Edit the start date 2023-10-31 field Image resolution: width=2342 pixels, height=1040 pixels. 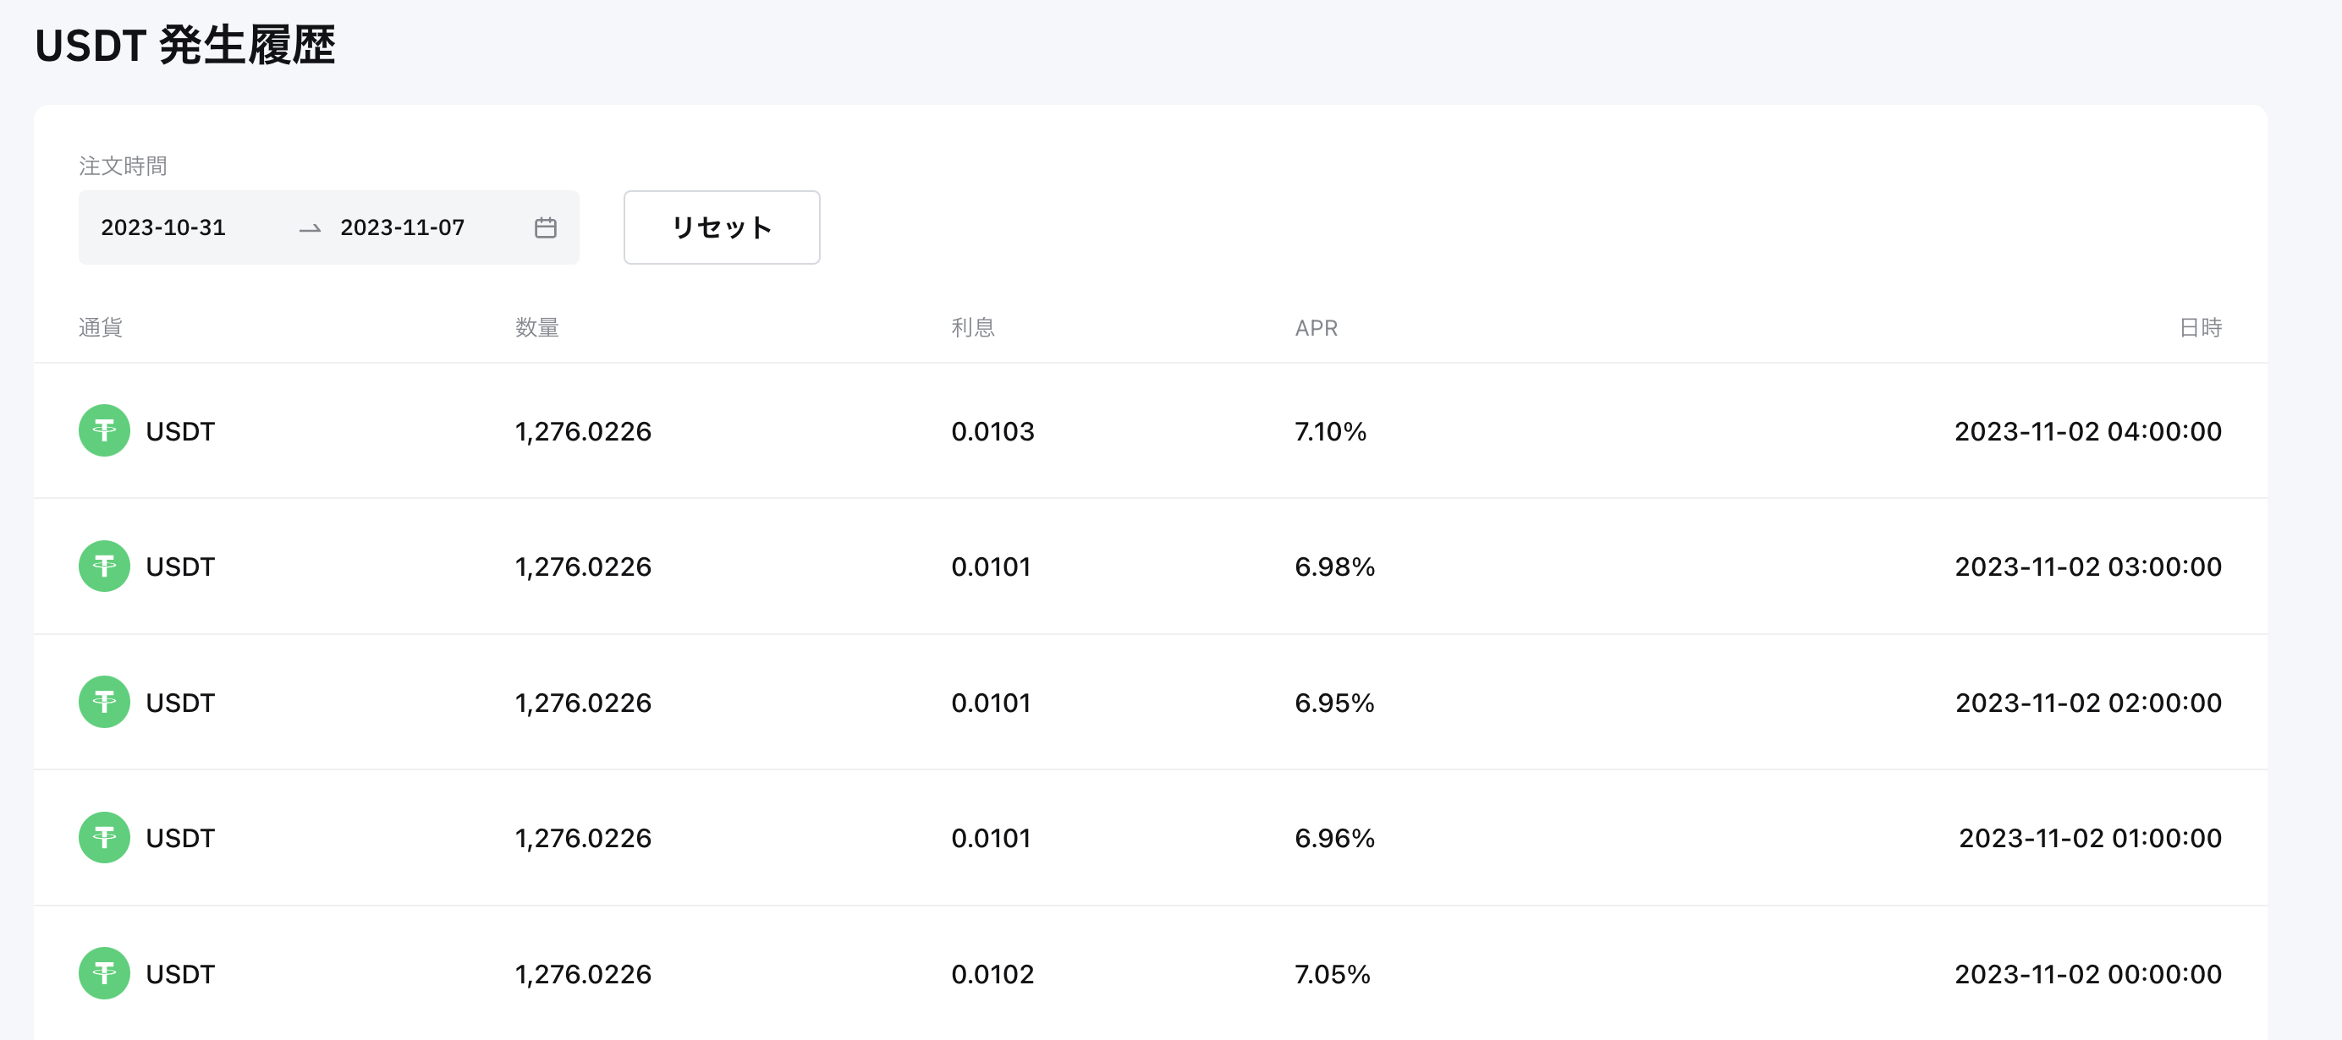tap(163, 228)
